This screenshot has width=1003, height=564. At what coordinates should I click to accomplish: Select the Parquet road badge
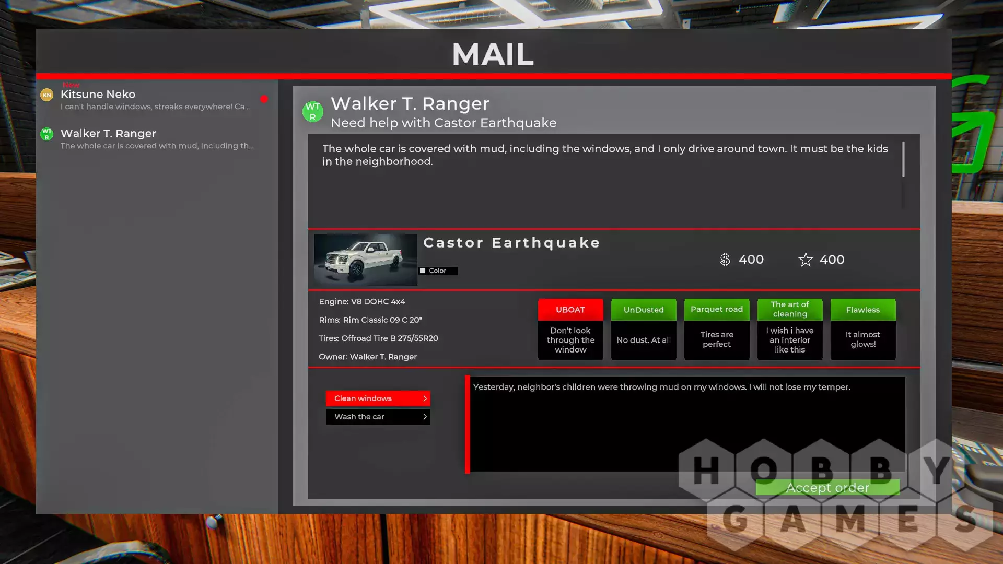716,309
